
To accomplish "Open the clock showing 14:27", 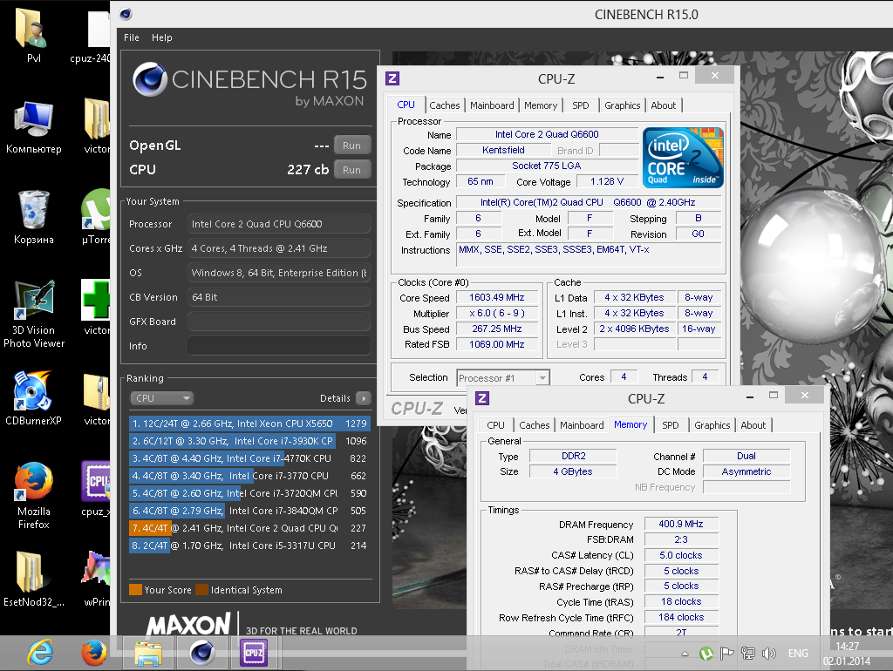I will 846,654.
